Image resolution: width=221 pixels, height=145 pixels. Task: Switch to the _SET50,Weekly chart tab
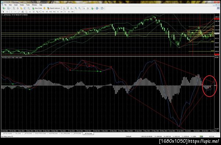coord(7,133)
